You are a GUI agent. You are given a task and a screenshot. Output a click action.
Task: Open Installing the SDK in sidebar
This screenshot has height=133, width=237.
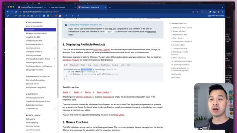[x=33, y=37]
